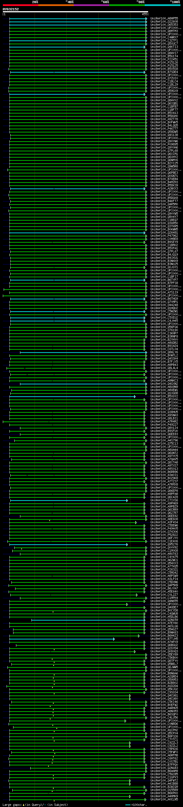This screenshot has height=807, width=183.
Task: Select the UniRef100_A4IB88 hit label
Action: pyautogui.click(x=164, y=784)
